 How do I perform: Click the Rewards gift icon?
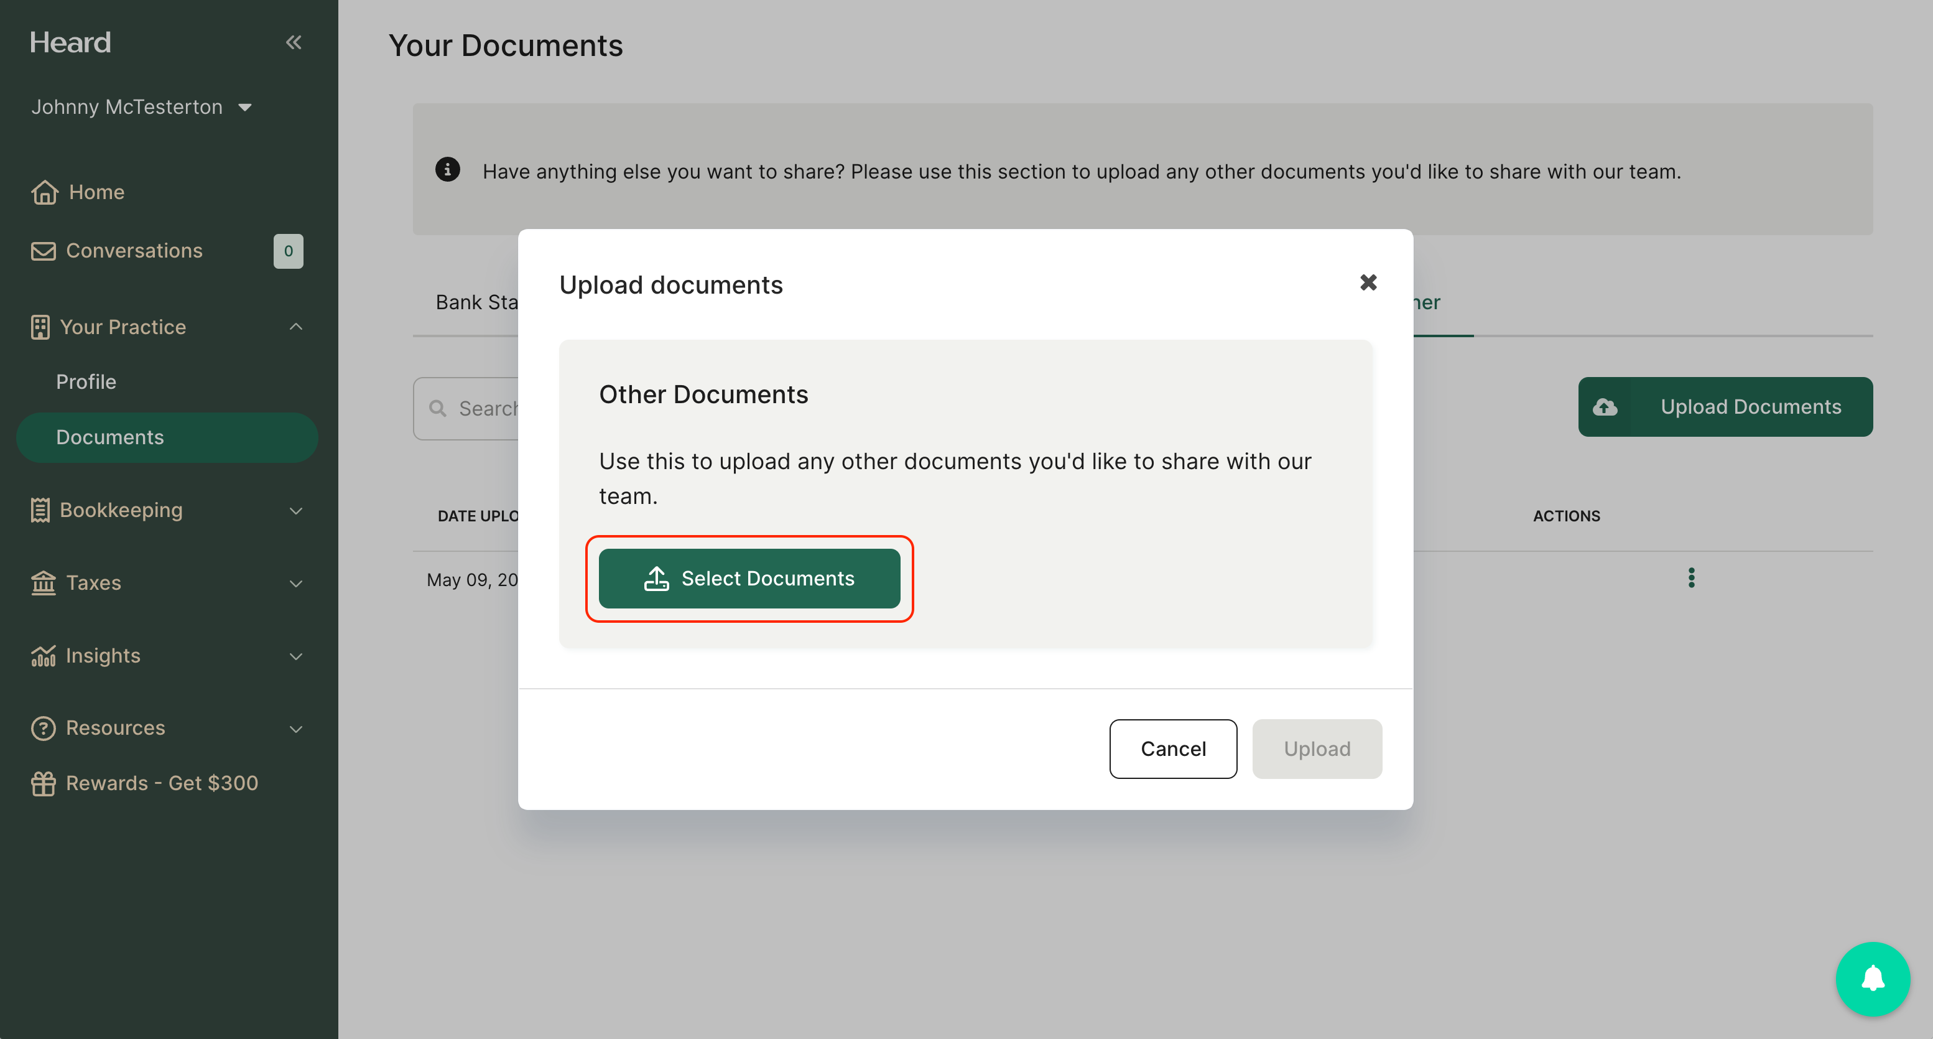pyautogui.click(x=44, y=783)
